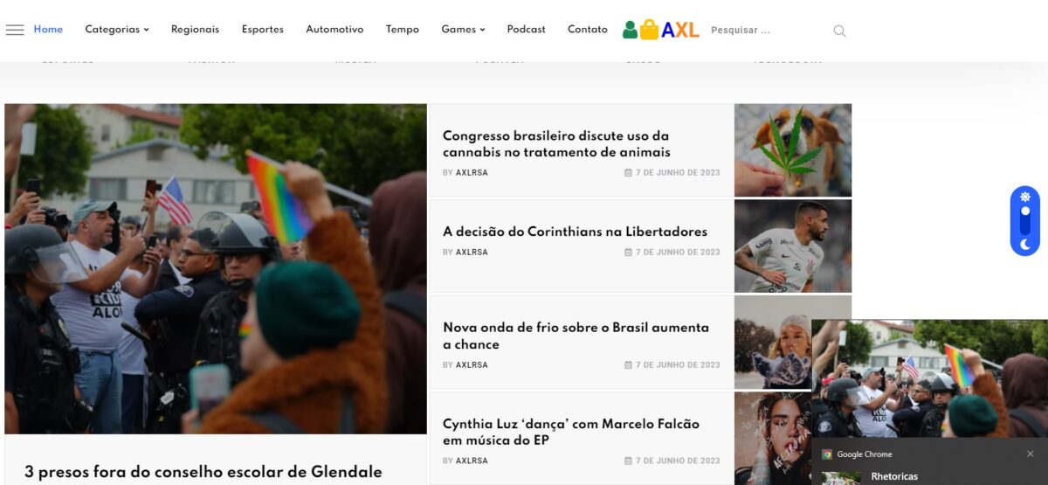Click the AXL site logo
The image size is (1048, 485).
click(661, 30)
